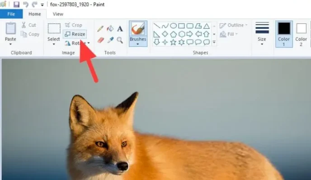Expand the Shapes gallery more arrow
The width and height of the screenshot is (311, 180).
[x=214, y=42]
